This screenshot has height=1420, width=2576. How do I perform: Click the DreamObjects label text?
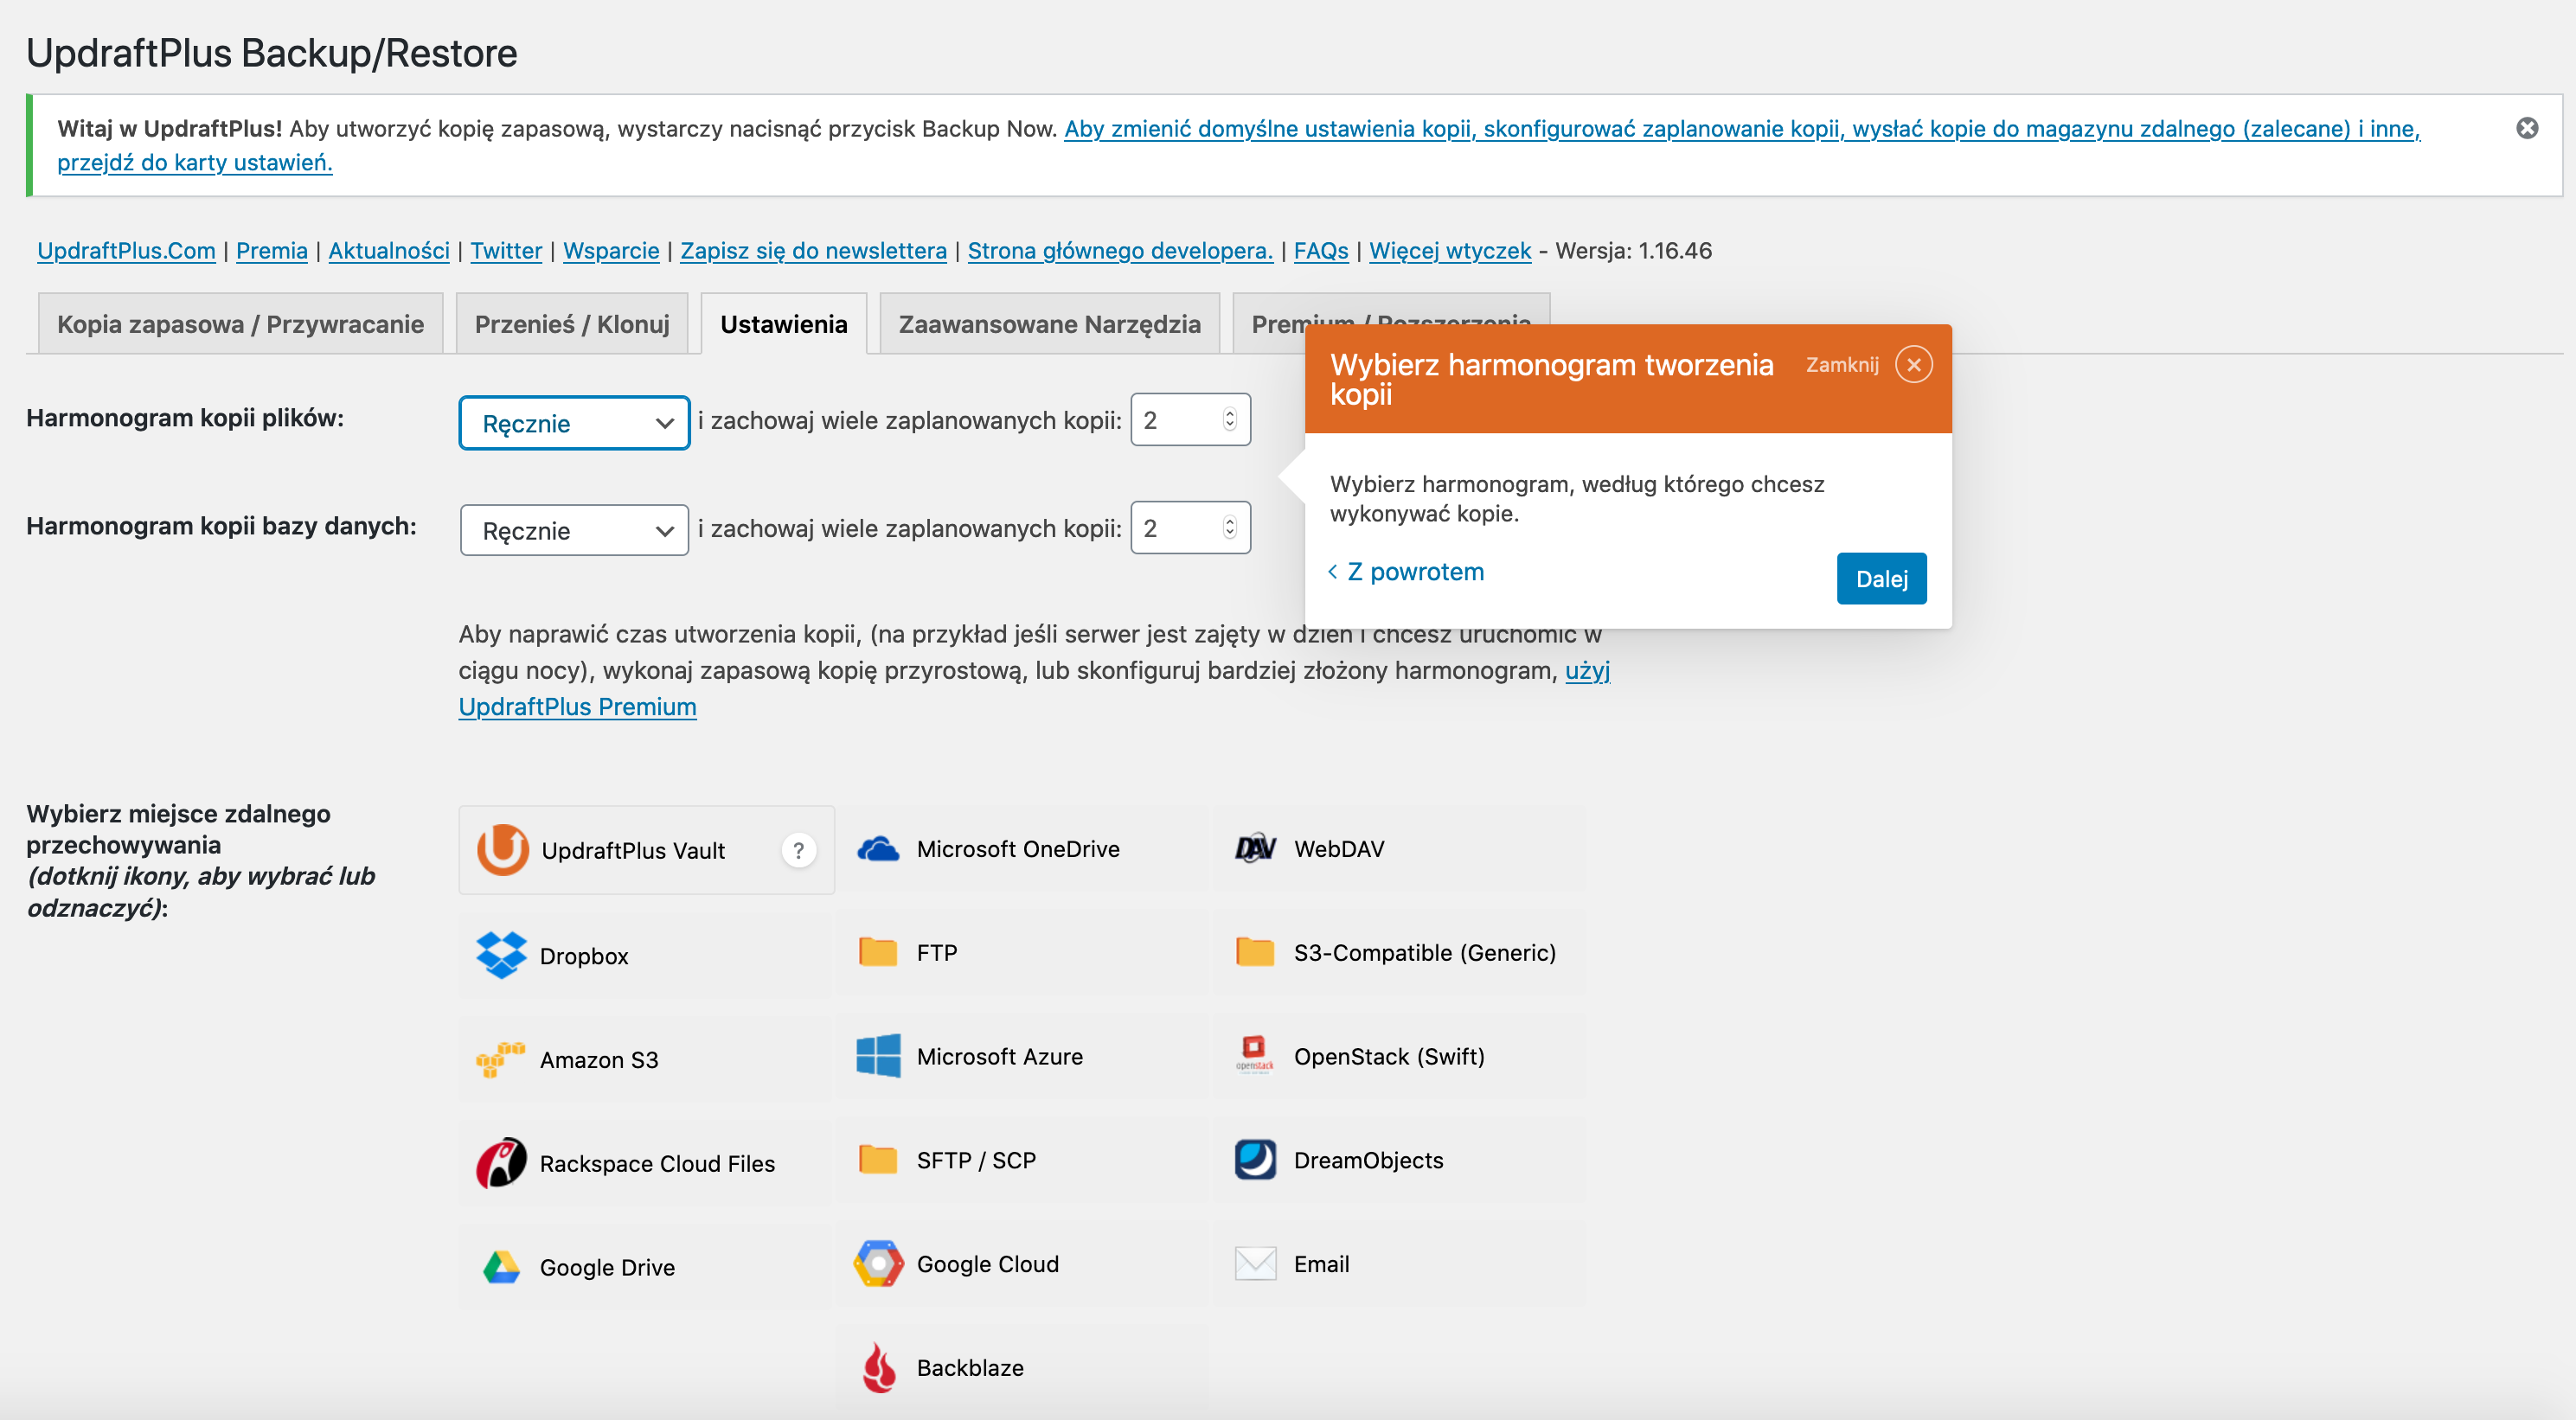[1368, 1160]
